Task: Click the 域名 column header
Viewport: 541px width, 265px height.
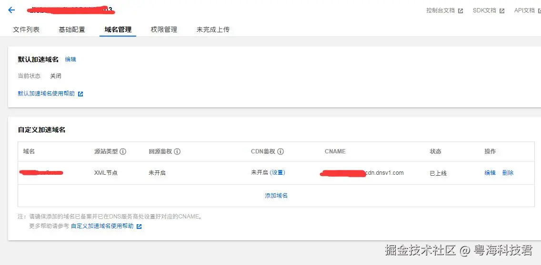Action: click(29, 151)
